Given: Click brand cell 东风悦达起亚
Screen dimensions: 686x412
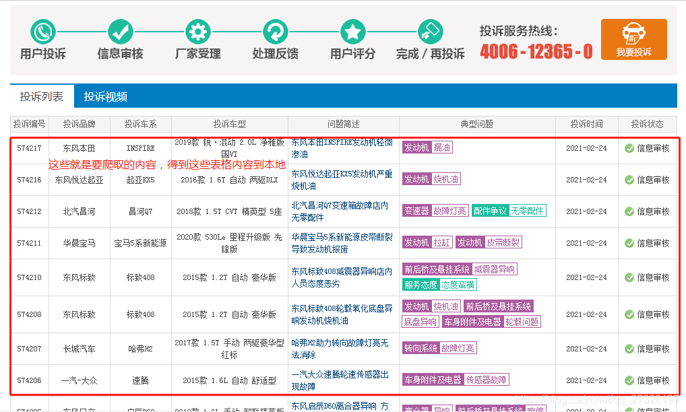Looking at the screenshot, I should coord(80,180).
